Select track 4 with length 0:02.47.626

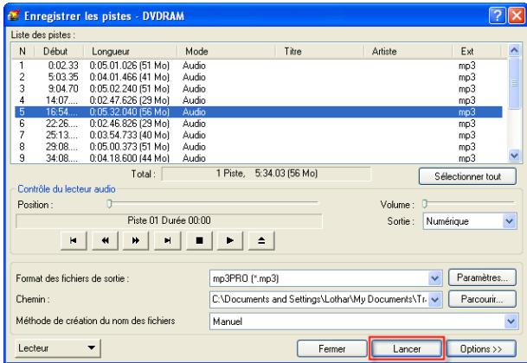click(259, 100)
